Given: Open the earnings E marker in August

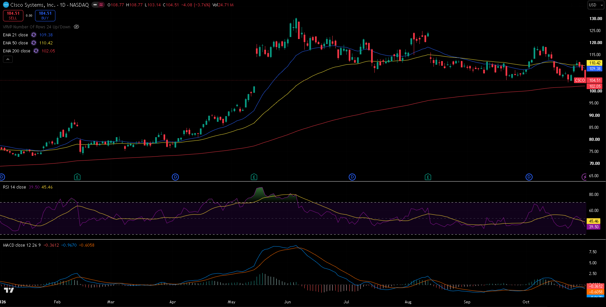Looking at the screenshot, I should coord(428,177).
